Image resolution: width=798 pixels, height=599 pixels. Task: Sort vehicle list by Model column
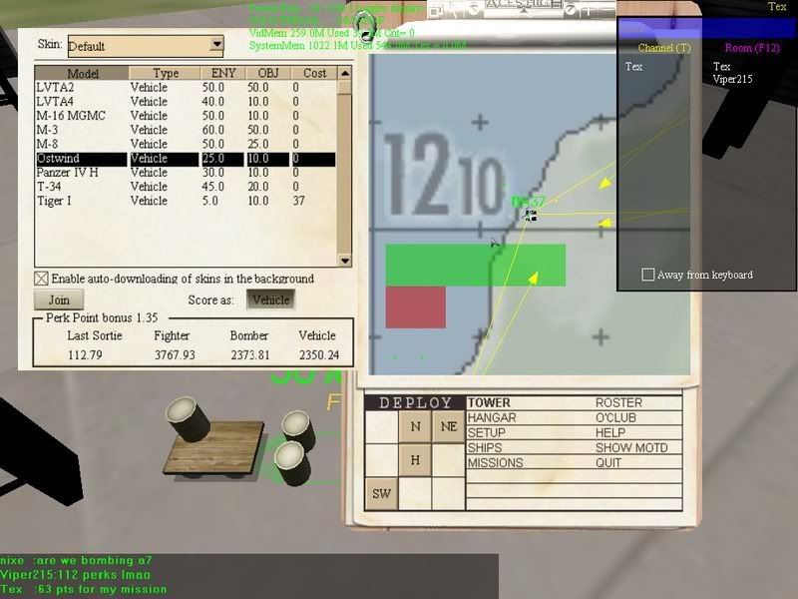[x=82, y=73]
